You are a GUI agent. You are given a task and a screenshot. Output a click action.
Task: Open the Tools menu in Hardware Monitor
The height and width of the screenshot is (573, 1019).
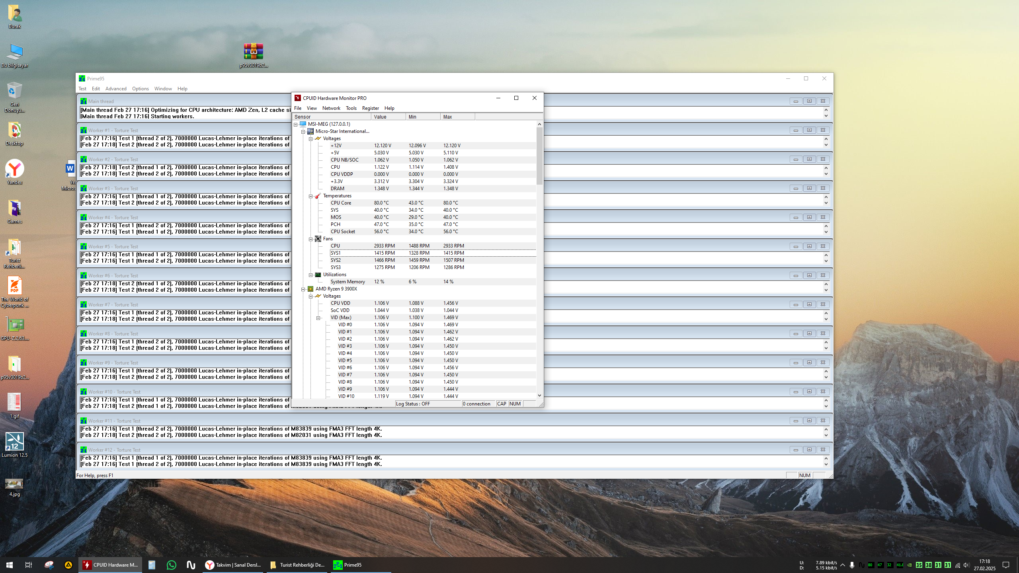click(351, 108)
